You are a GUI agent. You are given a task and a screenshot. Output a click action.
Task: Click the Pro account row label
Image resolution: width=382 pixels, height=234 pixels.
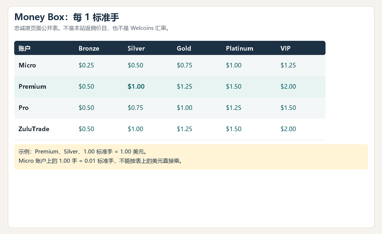tap(23, 108)
